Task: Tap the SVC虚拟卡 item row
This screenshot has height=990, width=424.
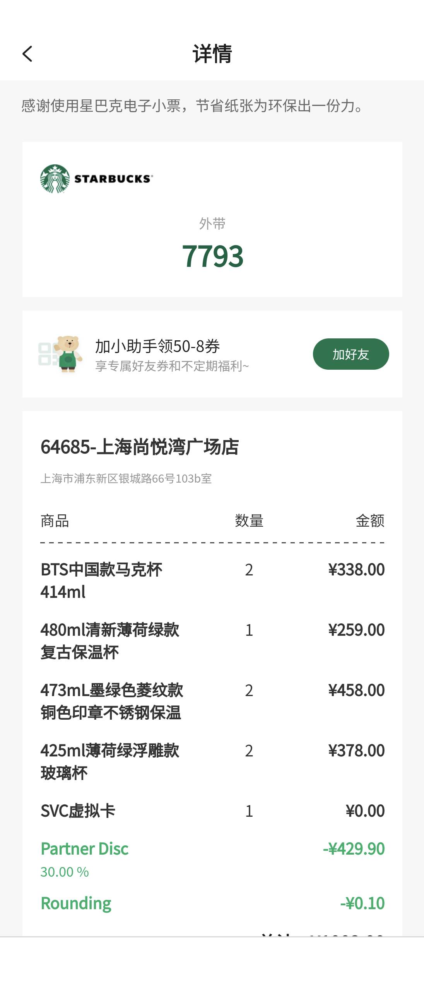Action: point(212,811)
